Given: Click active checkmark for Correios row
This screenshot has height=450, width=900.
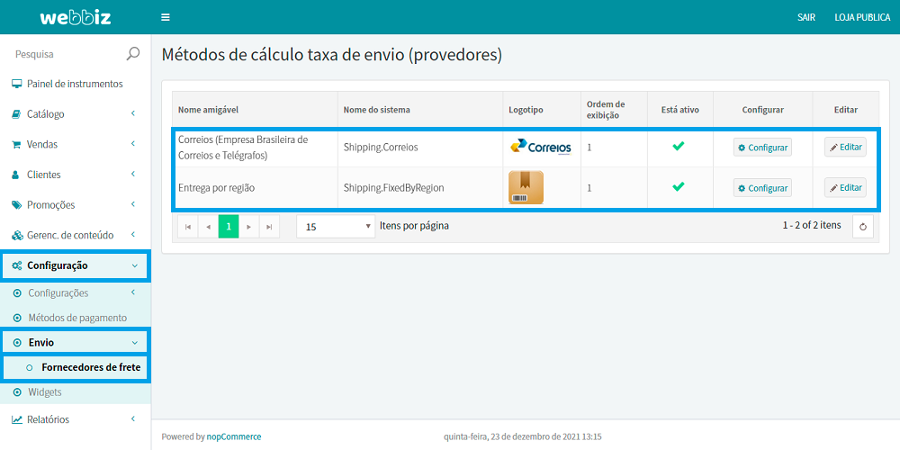Looking at the screenshot, I should [679, 146].
